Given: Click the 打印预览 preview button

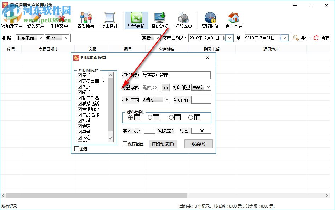Looking at the screenshot, I should pos(163,144).
